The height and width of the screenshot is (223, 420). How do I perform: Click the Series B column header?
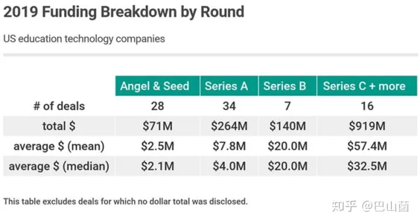tap(288, 86)
